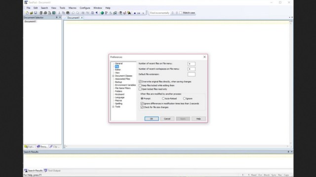Switch to the Search Results tab
Image resolution: width=316 pixels, height=177 pixels.
point(33,171)
